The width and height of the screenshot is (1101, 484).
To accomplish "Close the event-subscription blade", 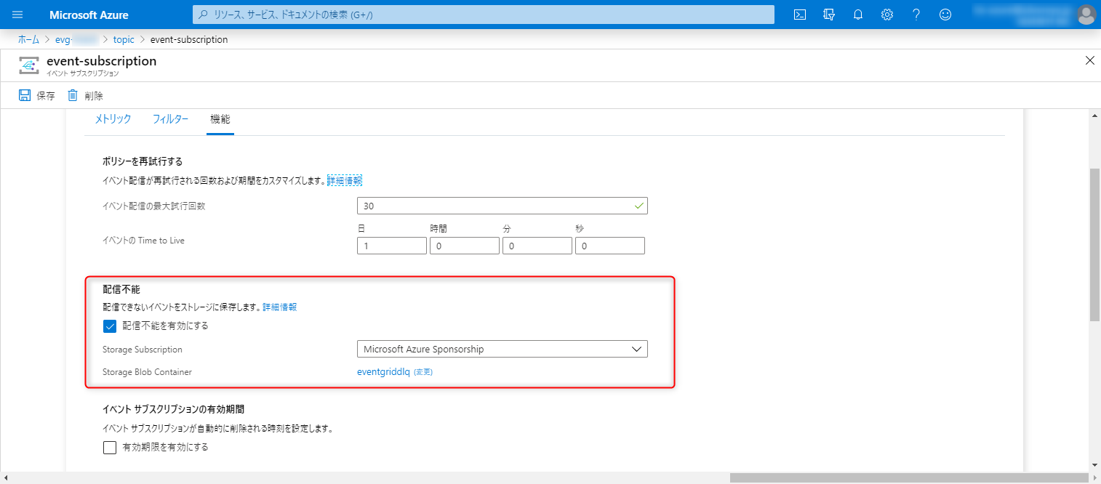I will tap(1089, 61).
